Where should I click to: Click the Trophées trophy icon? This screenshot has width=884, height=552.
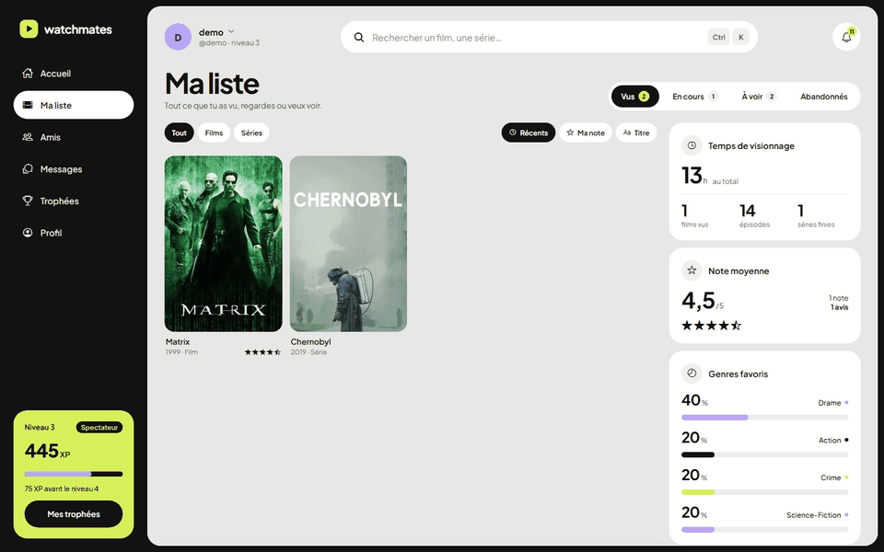tap(27, 201)
